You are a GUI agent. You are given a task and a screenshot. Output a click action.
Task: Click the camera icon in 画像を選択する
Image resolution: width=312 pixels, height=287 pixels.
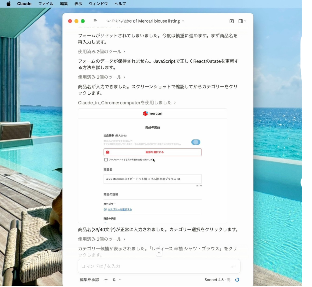coord(108,152)
